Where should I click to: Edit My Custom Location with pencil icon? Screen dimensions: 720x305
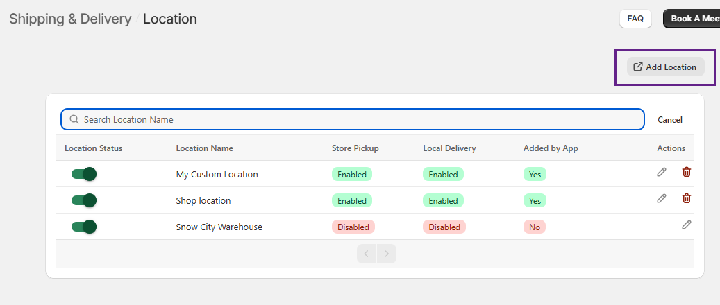click(x=662, y=173)
